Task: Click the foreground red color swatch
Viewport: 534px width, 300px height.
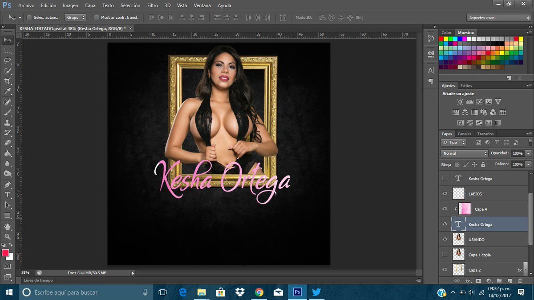Action: point(5,253)
